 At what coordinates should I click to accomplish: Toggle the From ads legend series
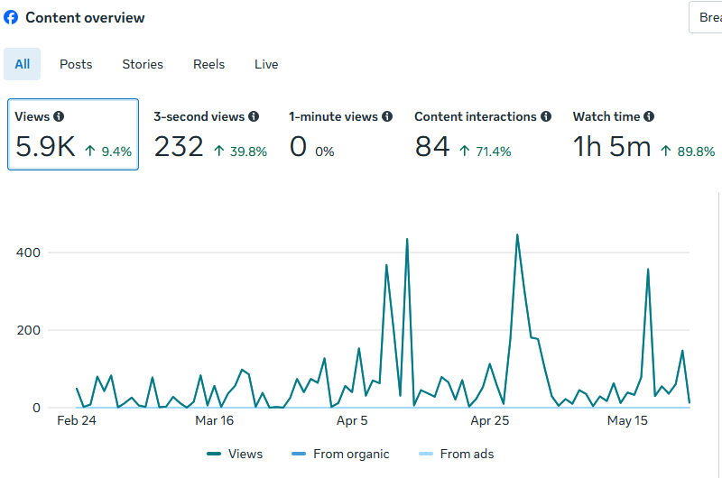457,454
